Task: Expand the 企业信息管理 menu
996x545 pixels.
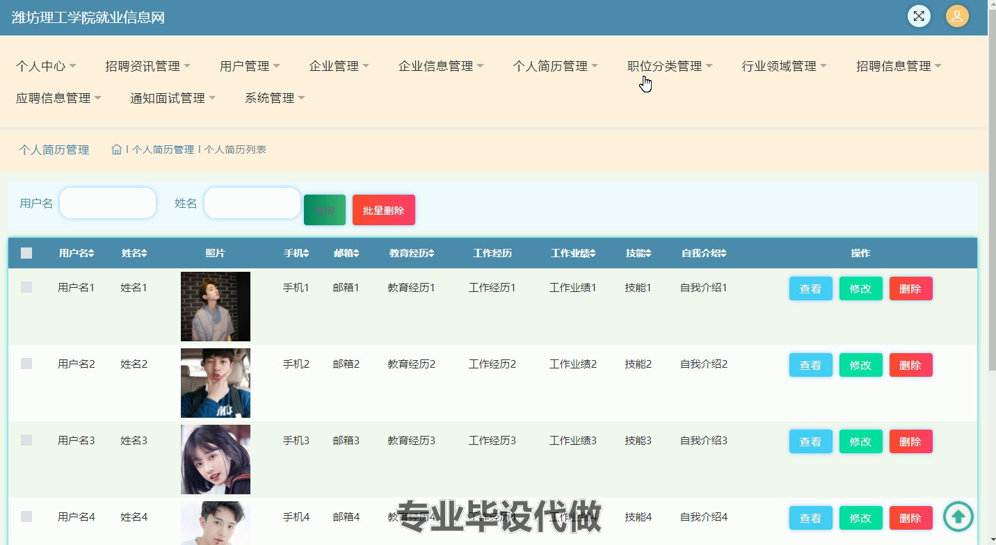Action: click(441, 66)
